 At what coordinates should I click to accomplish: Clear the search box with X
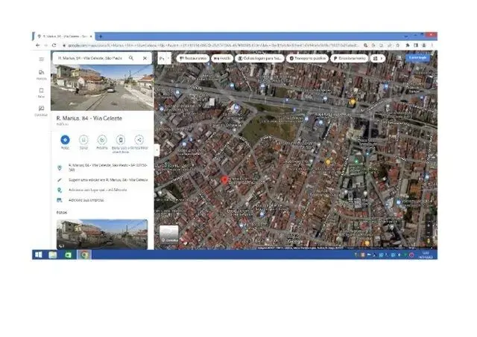145,57
